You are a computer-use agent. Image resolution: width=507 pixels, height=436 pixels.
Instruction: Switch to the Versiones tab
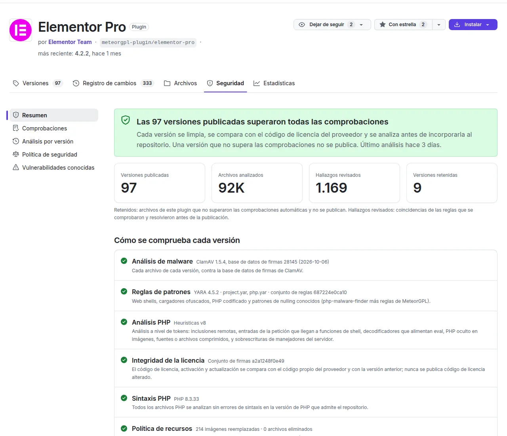pos(38,83)
